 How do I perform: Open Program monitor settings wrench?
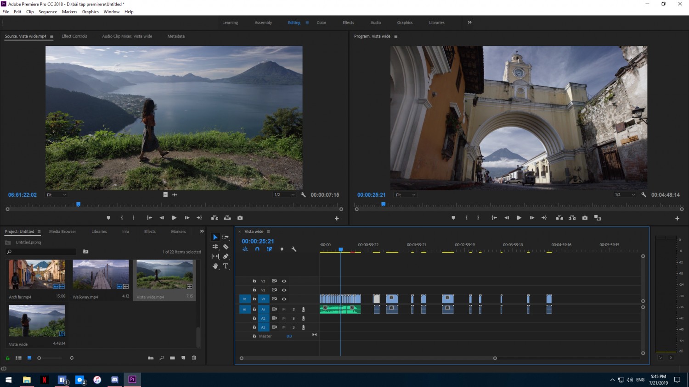[x=644, y=195]
